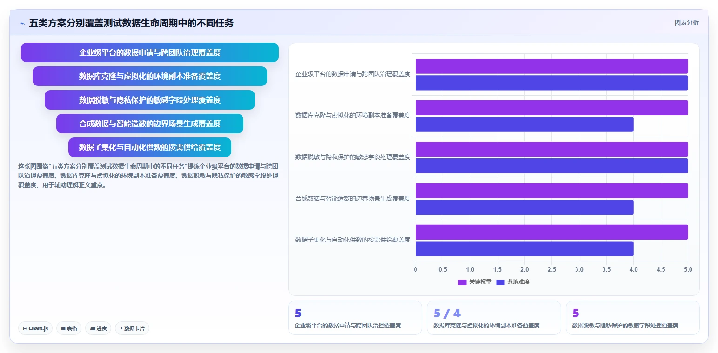Click the 落地难度 bar for 数据脱敏与隐私保护
718x353 pixels.
[x=552, y=166]
